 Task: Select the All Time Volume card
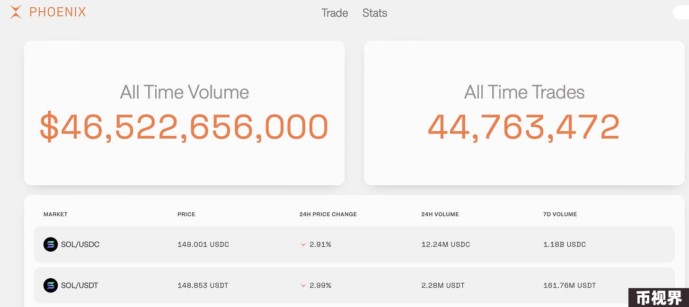[x=185, y=113]
